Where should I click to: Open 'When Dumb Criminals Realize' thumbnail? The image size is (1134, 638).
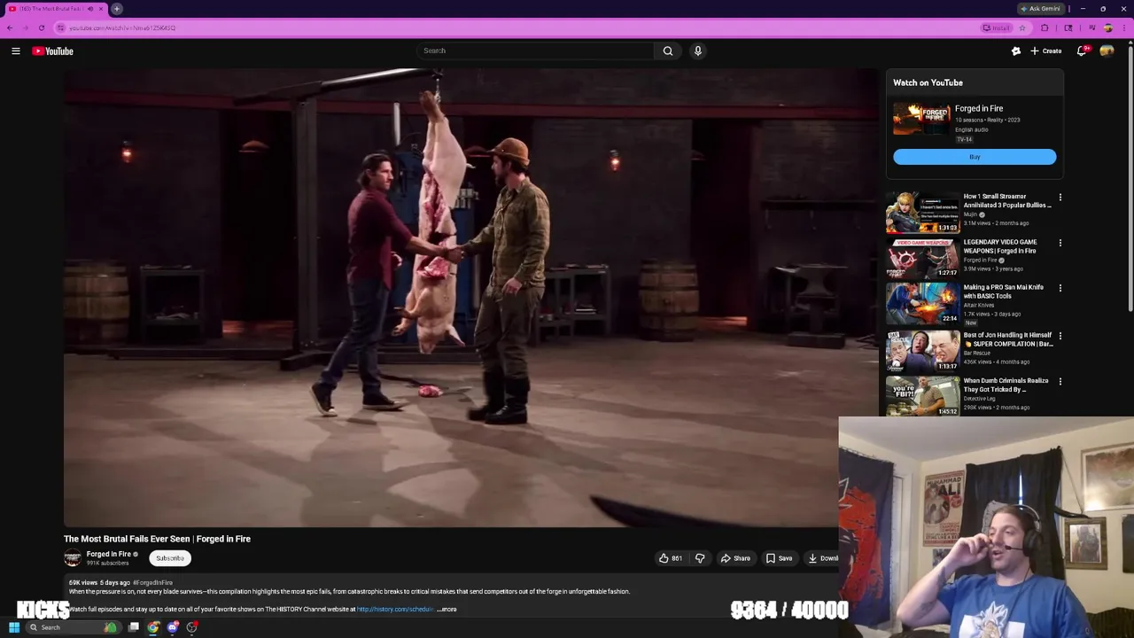922,396
